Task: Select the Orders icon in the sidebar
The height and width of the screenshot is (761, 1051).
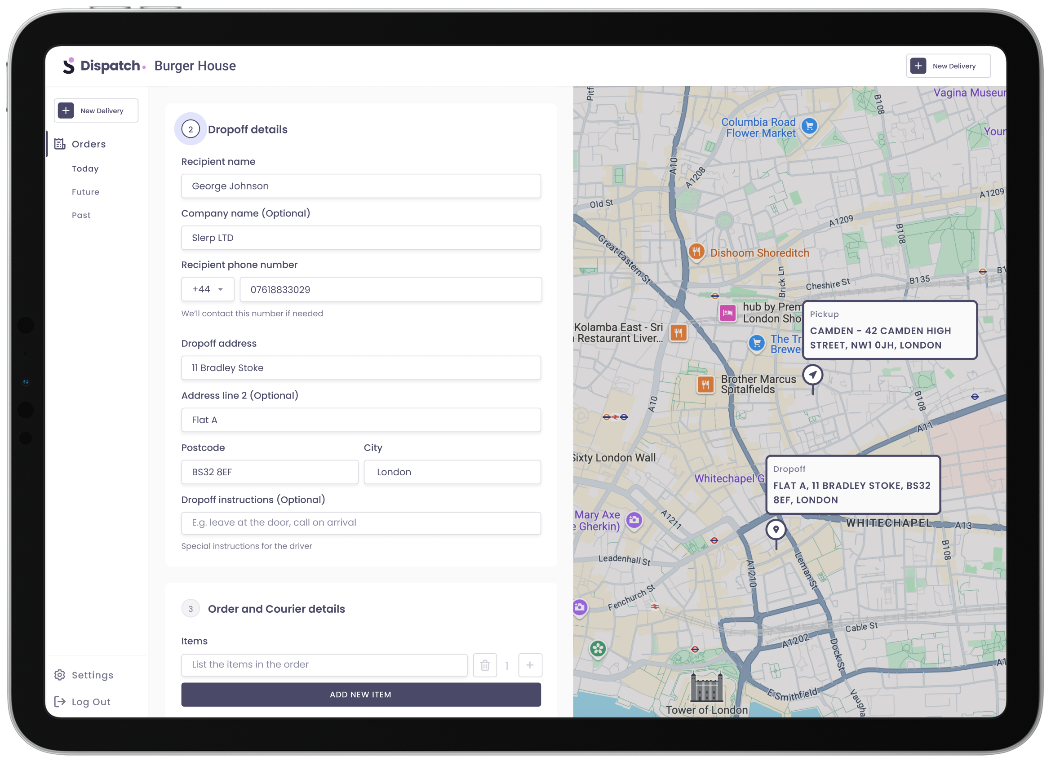Action: pyautogui.click(x=60, y=144)
